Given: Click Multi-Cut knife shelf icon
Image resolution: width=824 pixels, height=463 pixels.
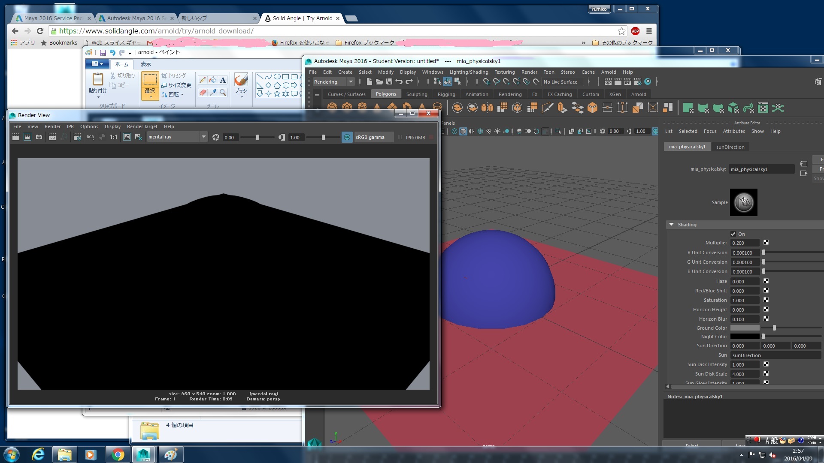Looking at the screenshot, I should [x=547, y=108].
